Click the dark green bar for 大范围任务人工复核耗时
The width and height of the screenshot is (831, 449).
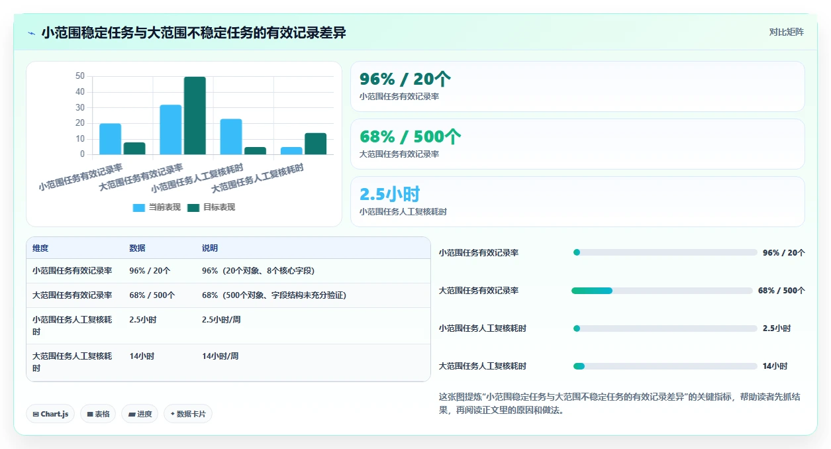tap(316, 144)
